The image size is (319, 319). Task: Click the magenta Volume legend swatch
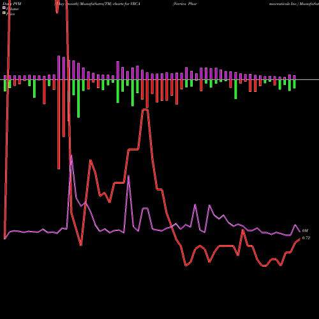pos(4,8)
